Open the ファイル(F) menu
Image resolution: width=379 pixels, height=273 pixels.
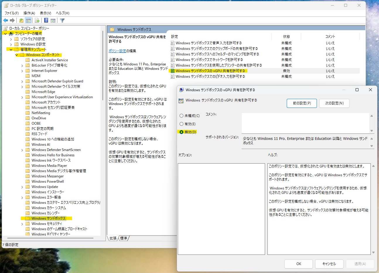[x=11, y=13]
